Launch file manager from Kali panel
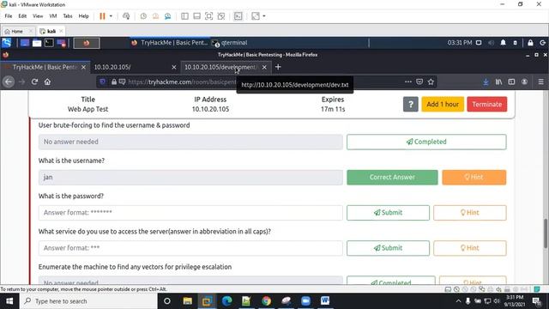Viewport: 549px width, 309px height. coord(37,43)
